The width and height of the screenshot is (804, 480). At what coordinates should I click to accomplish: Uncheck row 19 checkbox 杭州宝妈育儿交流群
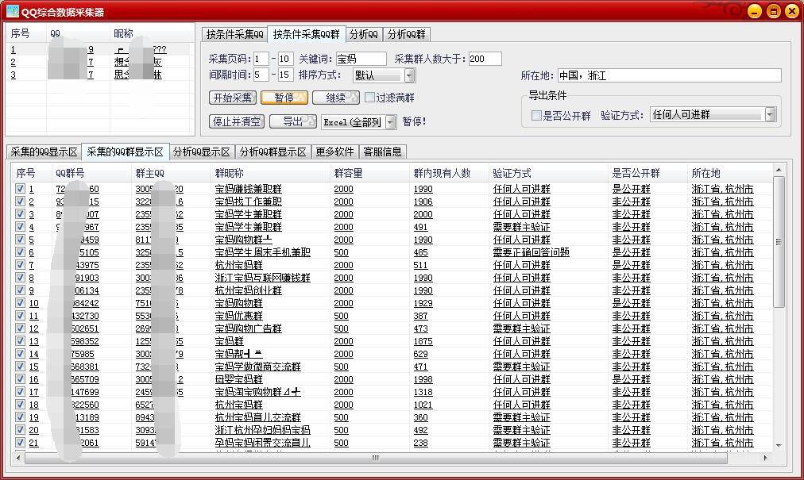coord(20,417)
